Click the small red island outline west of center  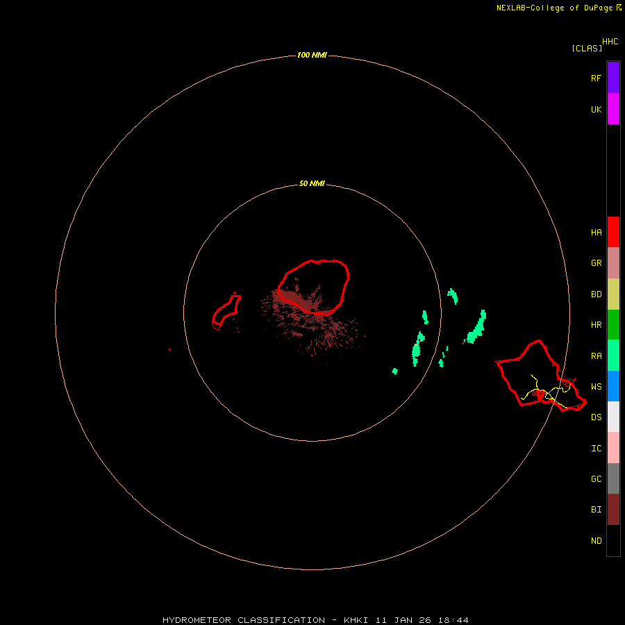(x=226, y=311)
